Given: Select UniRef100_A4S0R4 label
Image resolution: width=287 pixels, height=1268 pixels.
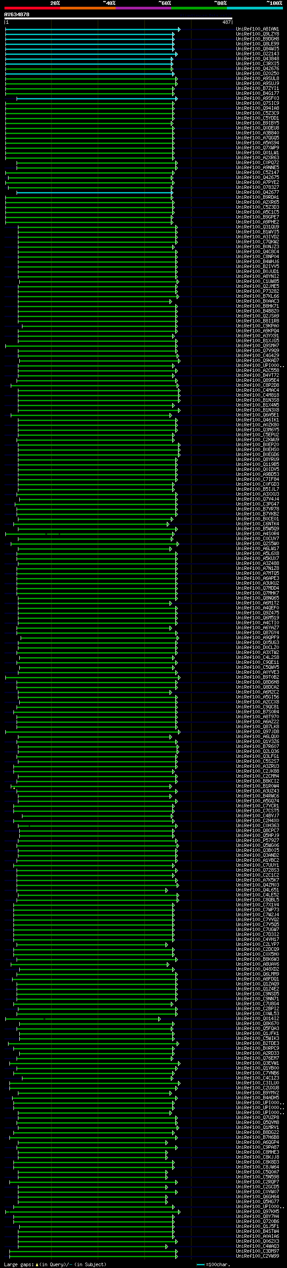Looking at the screenshot, I should tap(257, 533).
